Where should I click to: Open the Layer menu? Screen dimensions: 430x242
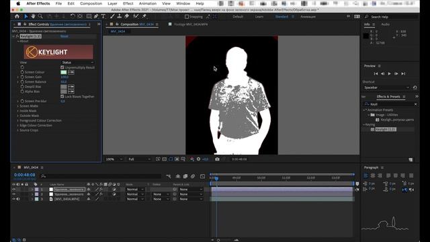[x=112, y=3]
